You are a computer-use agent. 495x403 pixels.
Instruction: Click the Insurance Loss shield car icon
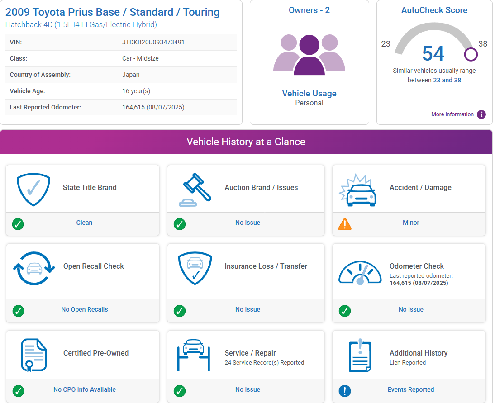click(x=195, y=268)
